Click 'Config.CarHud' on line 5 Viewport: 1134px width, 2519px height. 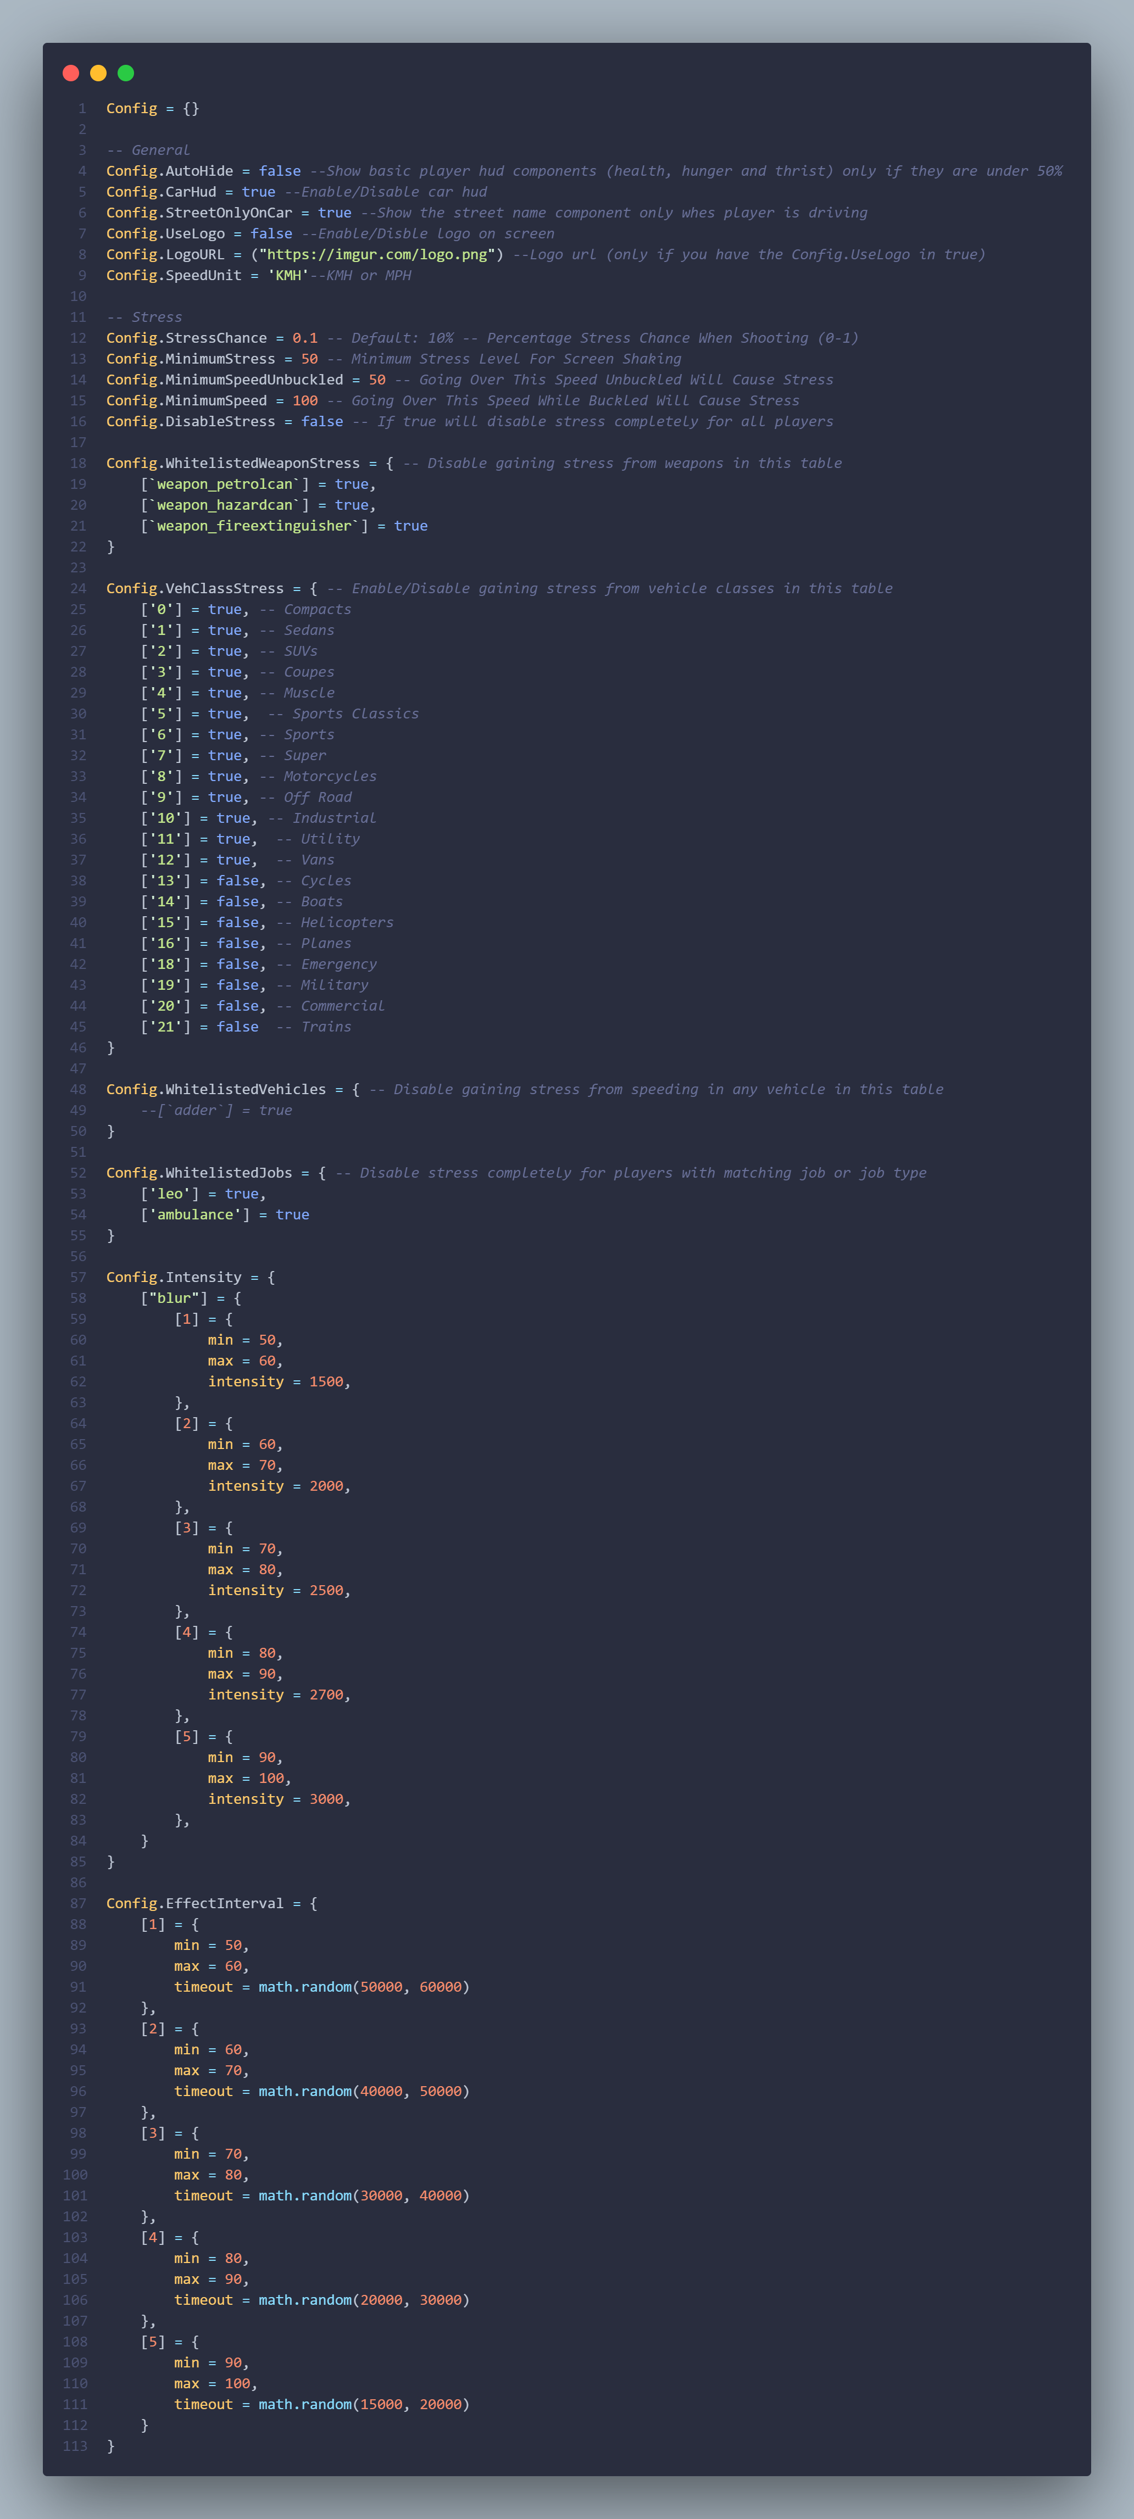click(162, 192)
